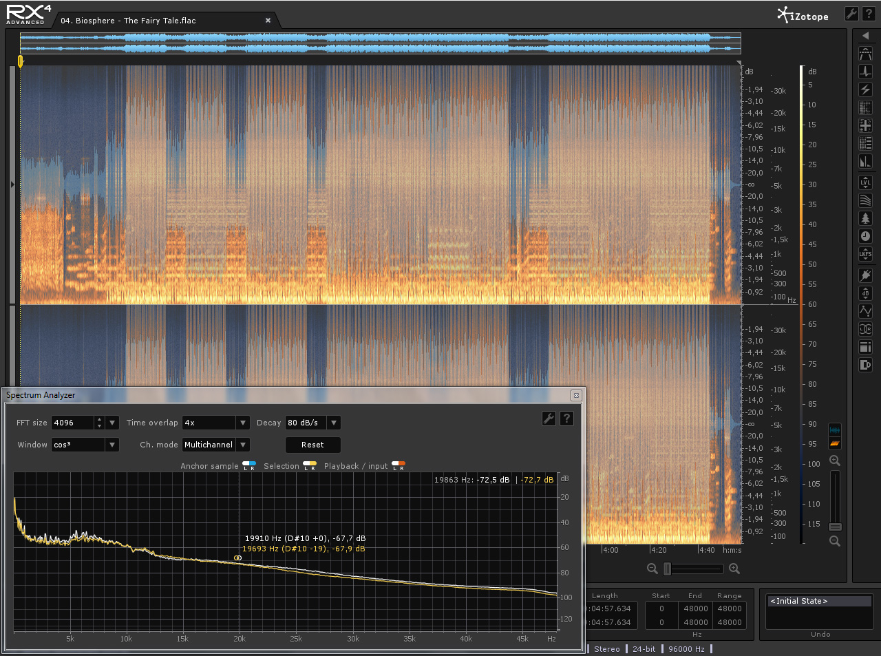
Task: Click the waveform overview strip at top
Action: (x=381, y=43)
